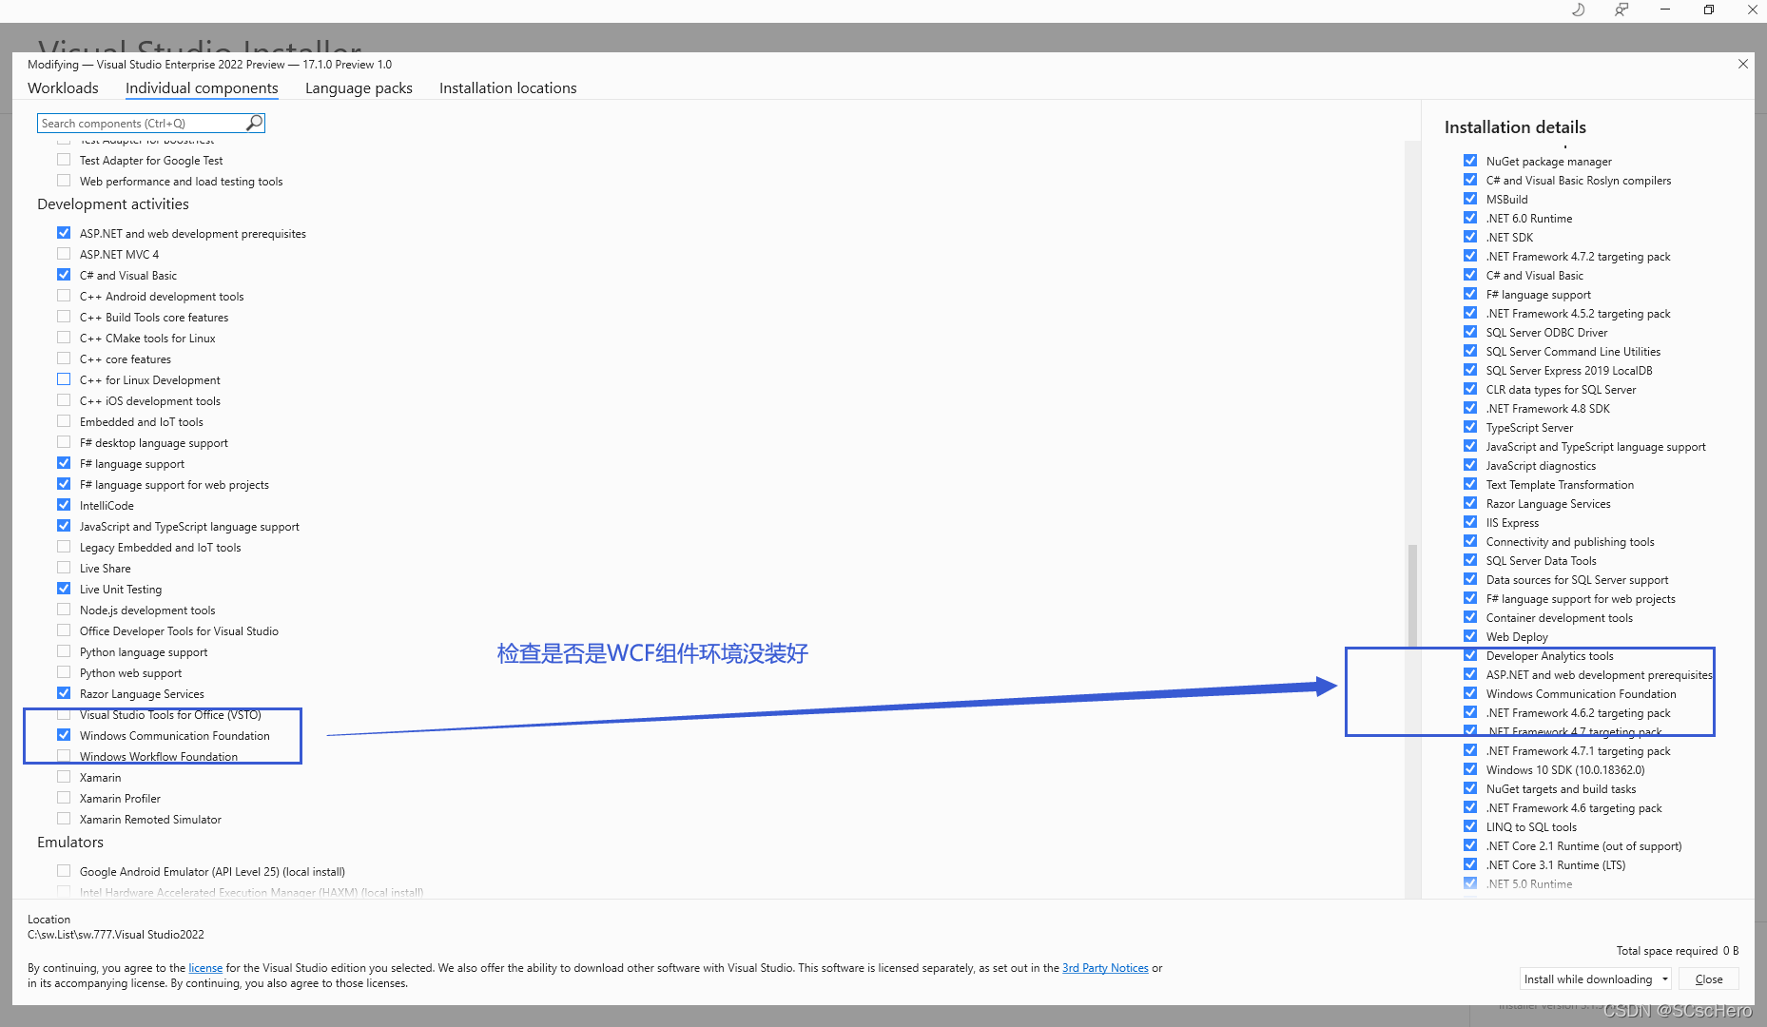Click the moon theme icon in title bar
The width and height of the screenshot is (1767, 1027).
tap(1578, 10)
